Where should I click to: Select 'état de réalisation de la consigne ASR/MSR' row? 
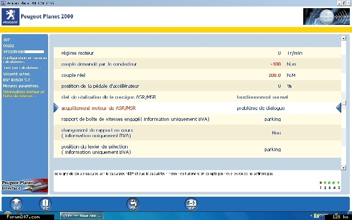(197, 97)
